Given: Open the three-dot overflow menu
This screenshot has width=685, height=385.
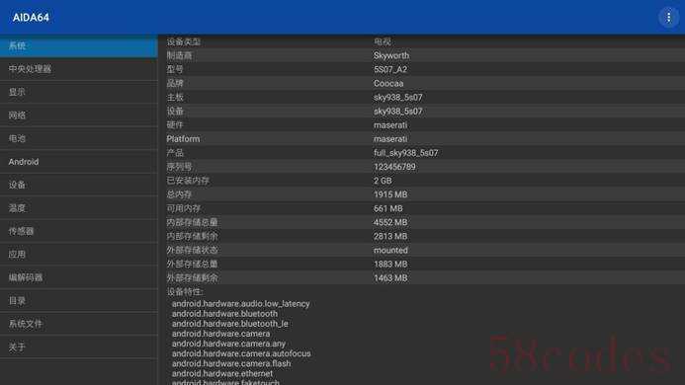Looking at the screenshot, I should click(668, 18).
